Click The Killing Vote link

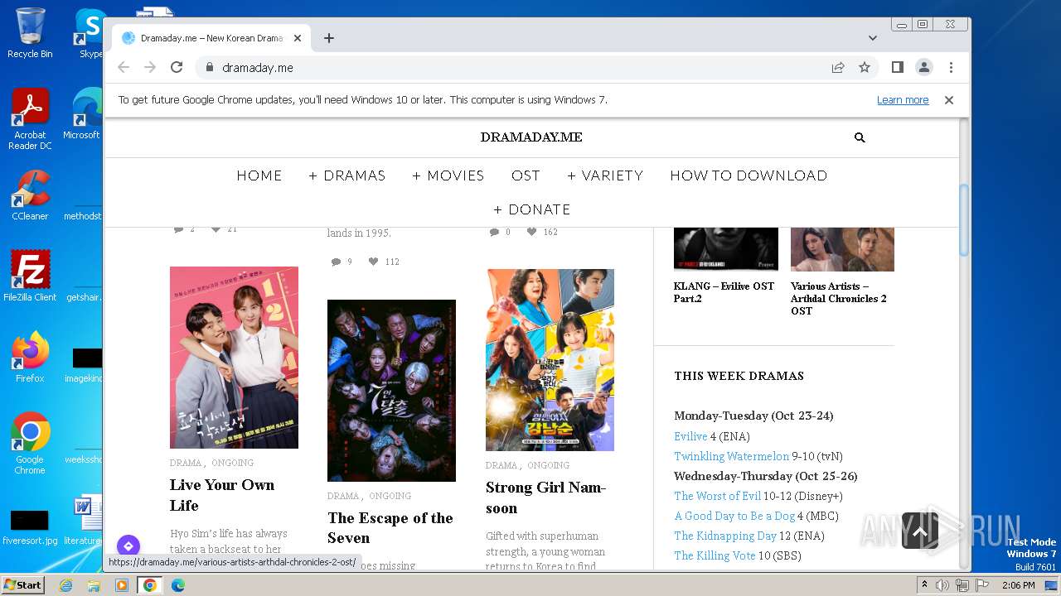[x=715, y=555]
